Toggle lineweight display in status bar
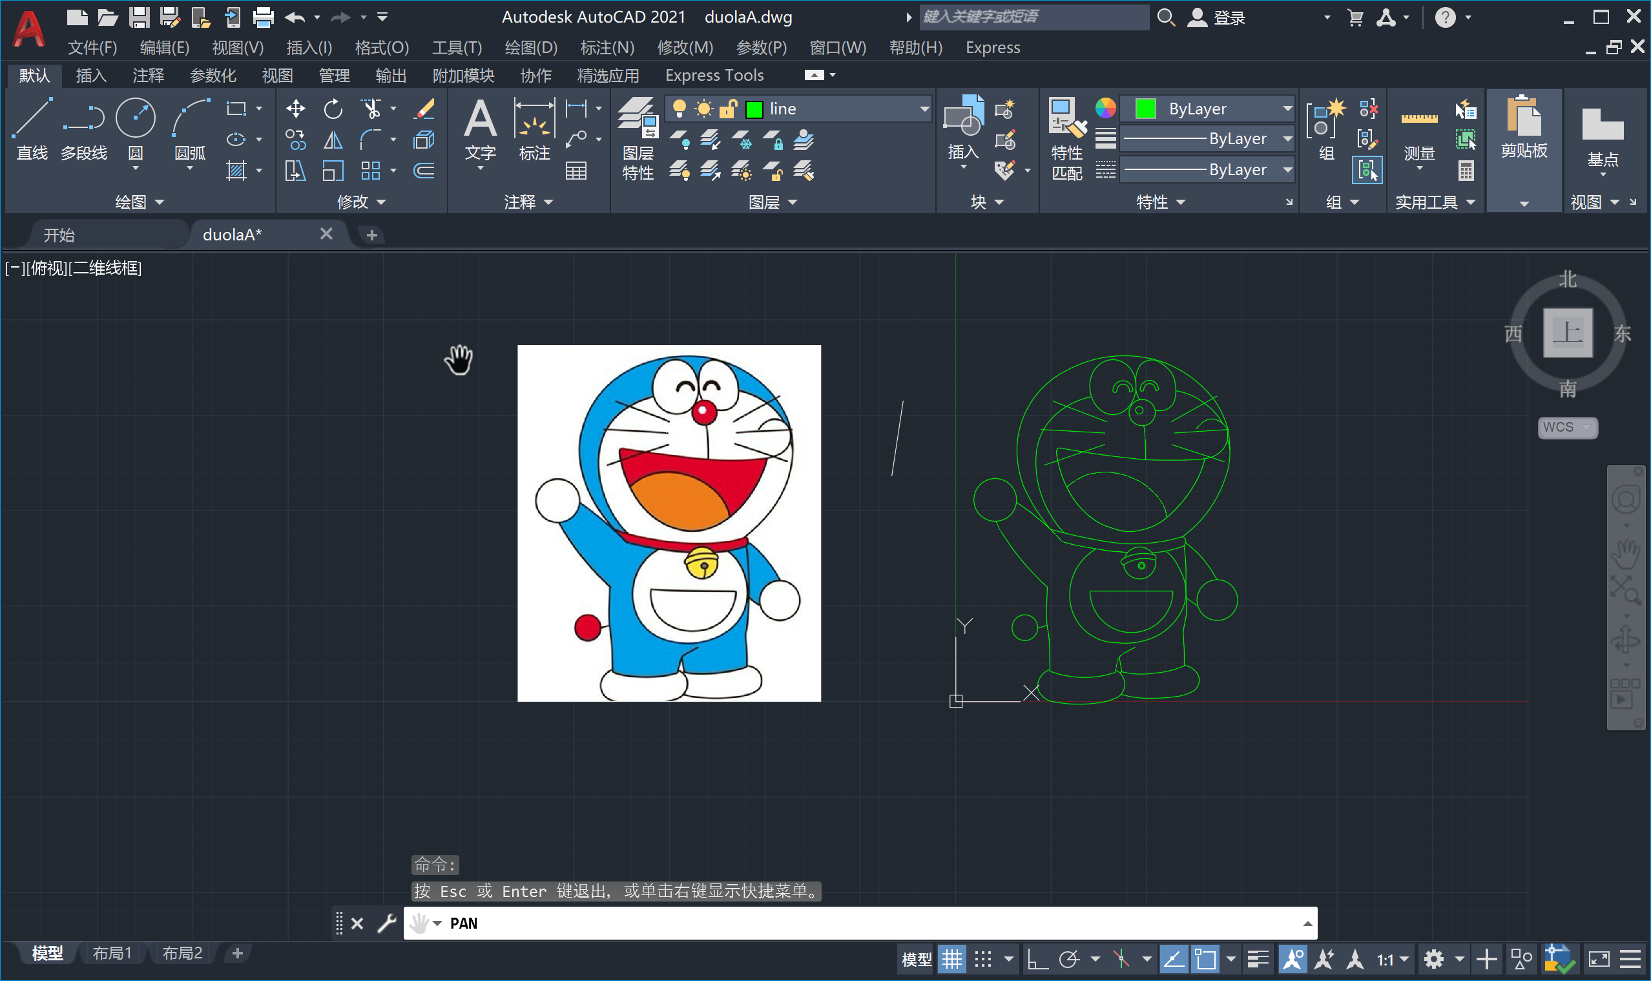1651x981 pixels. [1258, 959]
